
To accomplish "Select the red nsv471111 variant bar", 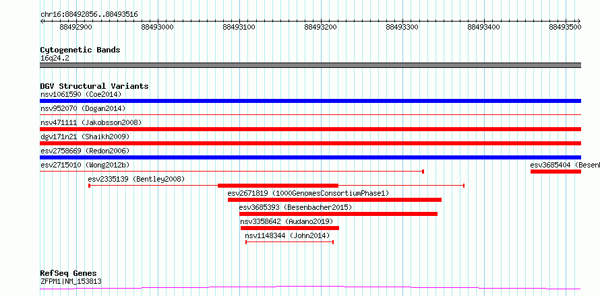I will click(x=310, y=129).
